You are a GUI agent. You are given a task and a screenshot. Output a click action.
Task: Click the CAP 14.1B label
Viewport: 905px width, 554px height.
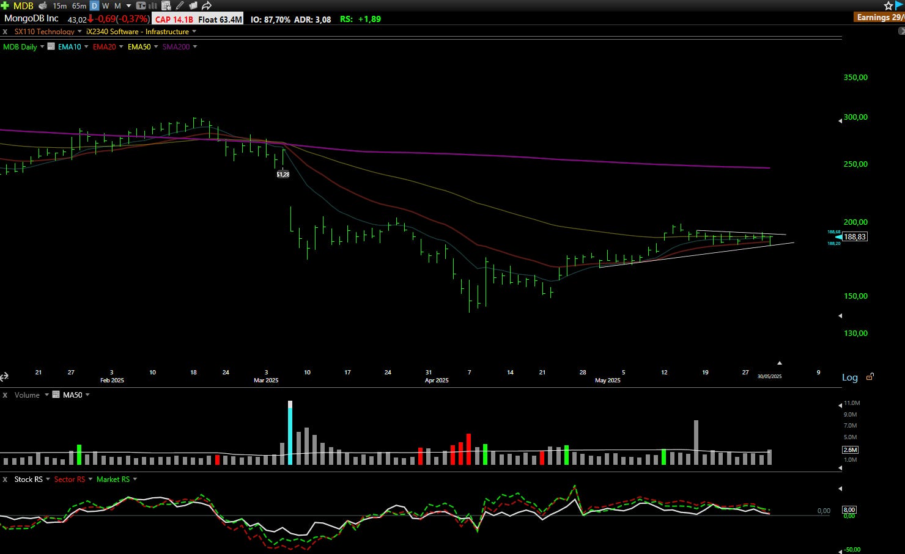pyautogui.click(x=174, y=19)
